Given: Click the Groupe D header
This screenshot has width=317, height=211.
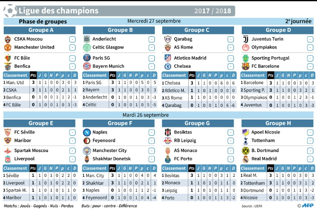Looking at the screenshot, I should tap(278, 30).
